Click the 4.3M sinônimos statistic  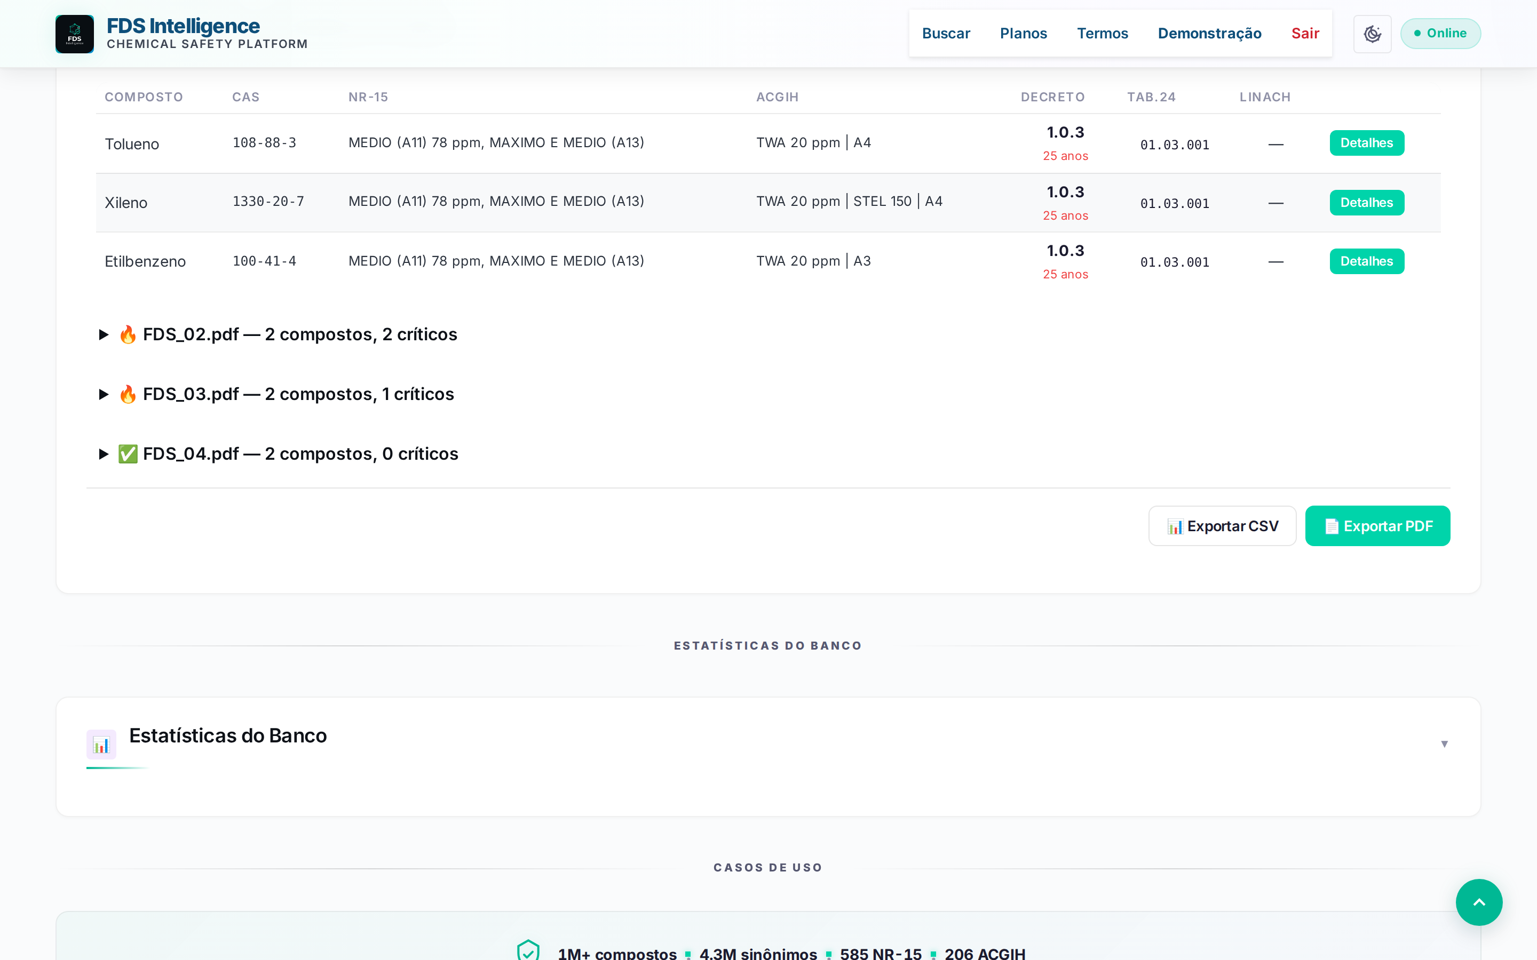tap(758, 953)
